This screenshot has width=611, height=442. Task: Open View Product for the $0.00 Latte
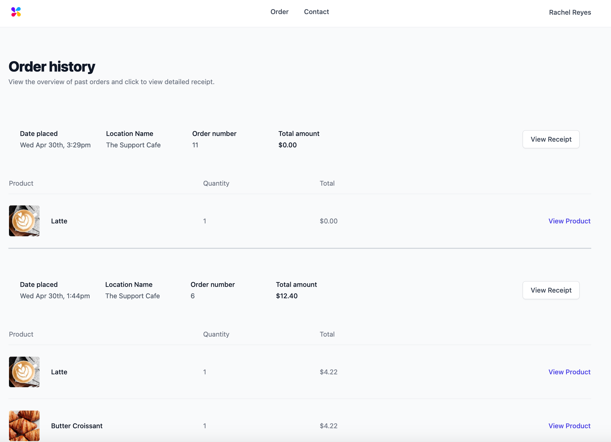[x=569, y=221]
